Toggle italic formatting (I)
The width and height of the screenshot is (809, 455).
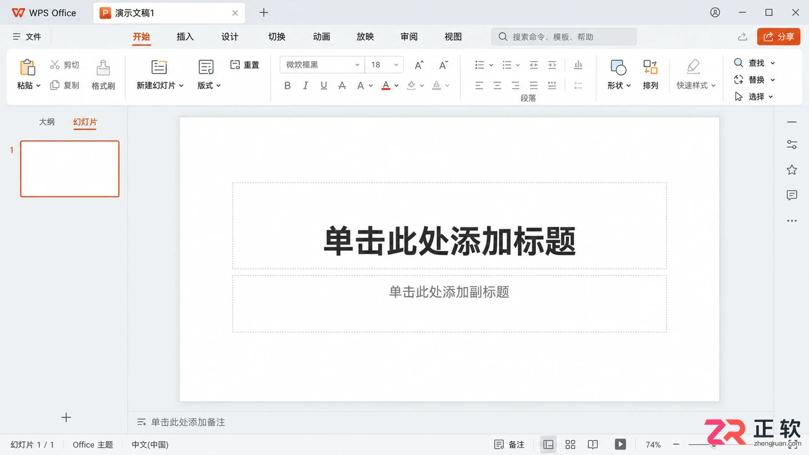click(306, 85)
